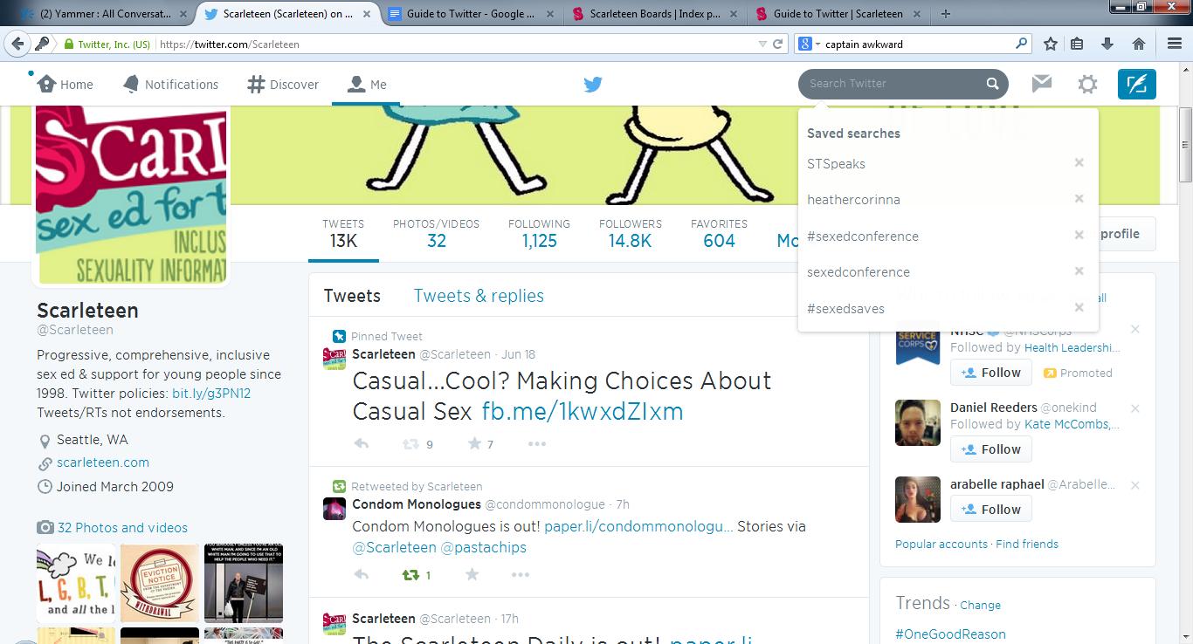Open the browser downloads arrow
Image resolution: width=1193 pixels, height=644 pixels.
(x=1107, y=44)
